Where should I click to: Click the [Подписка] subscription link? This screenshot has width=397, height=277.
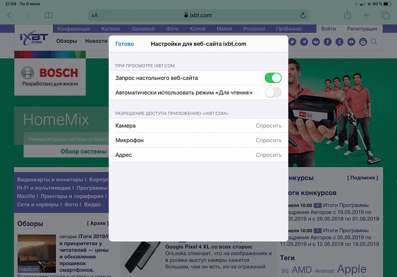click(x=362, y=178)
